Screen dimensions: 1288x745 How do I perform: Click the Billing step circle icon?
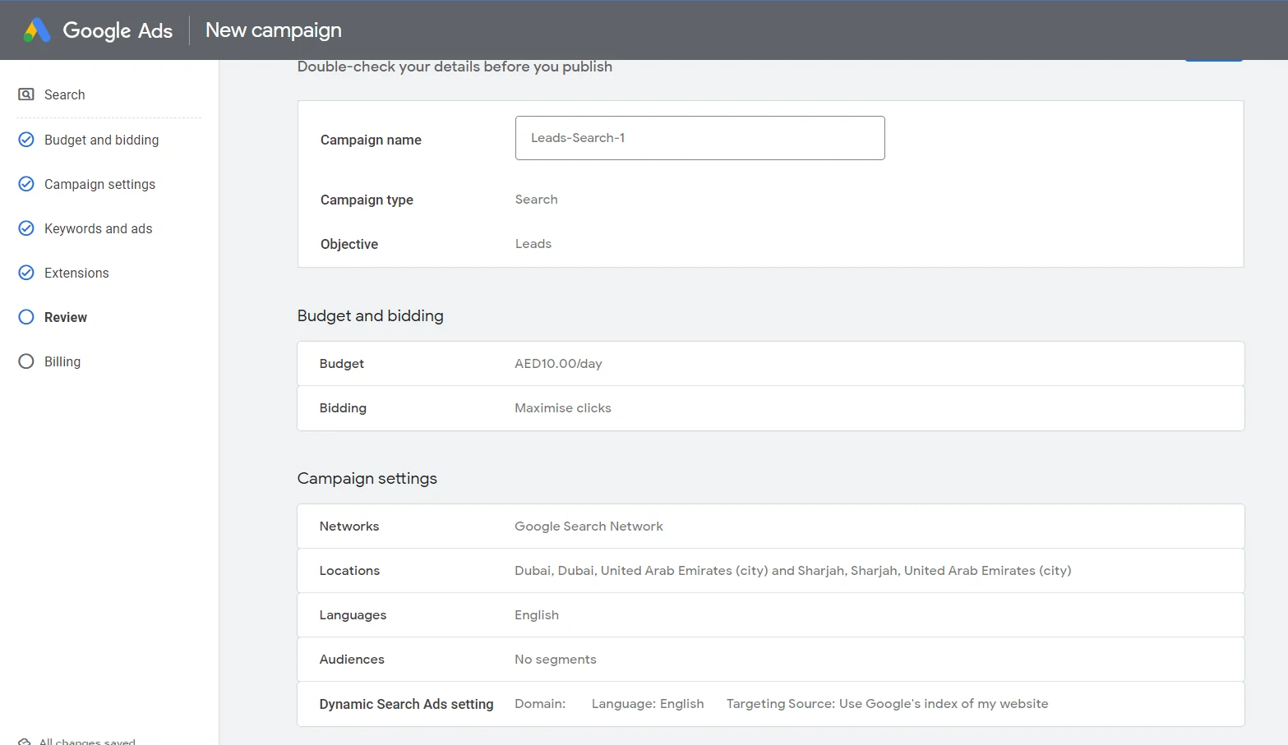coord(26,361)
